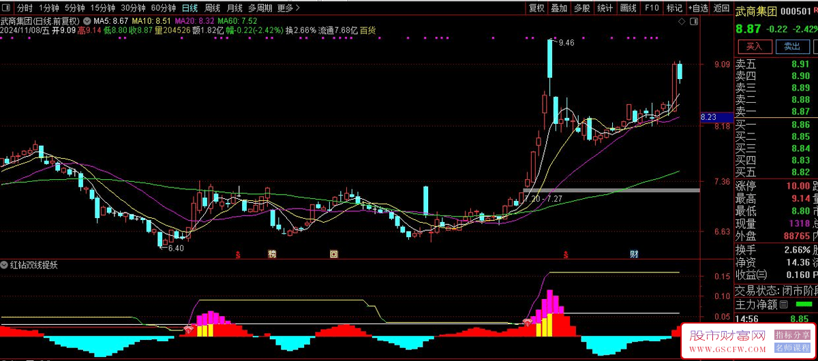818x361 pixels.
Task: Select the 15分钟 period tab
Action: pyautogui.click(x=103, y=8)
